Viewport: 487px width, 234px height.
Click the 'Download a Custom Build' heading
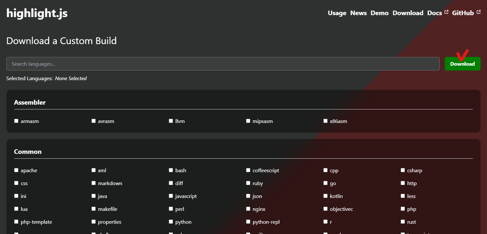[62, 41]
